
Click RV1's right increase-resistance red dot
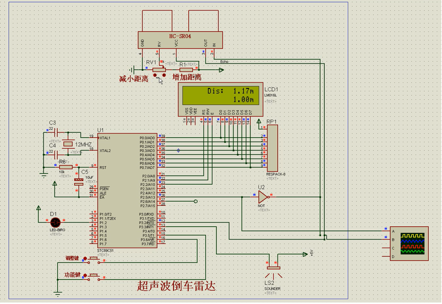click(x=164, y=75)
